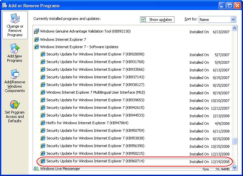Select Security Update KB960714 entry text
Image resolution: width=243 pixels, height=176 pixels.
point(95,161)
